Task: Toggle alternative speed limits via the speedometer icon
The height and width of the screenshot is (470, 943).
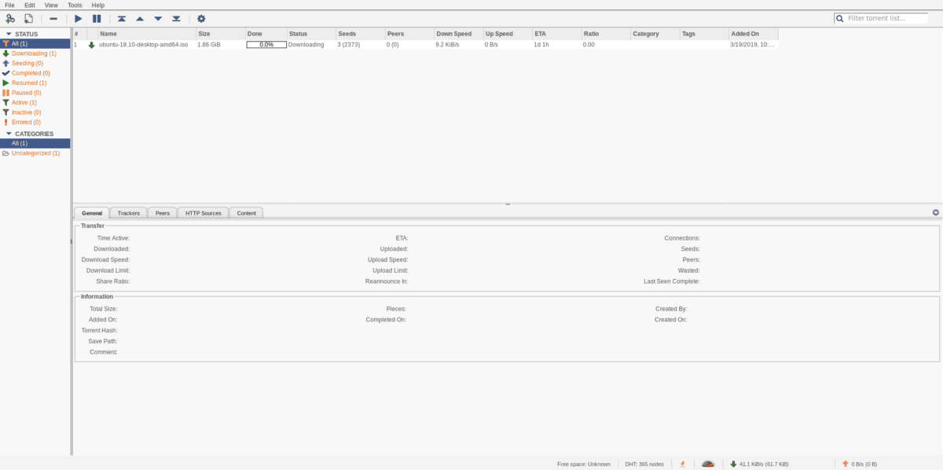Action: tap(706, 464)
